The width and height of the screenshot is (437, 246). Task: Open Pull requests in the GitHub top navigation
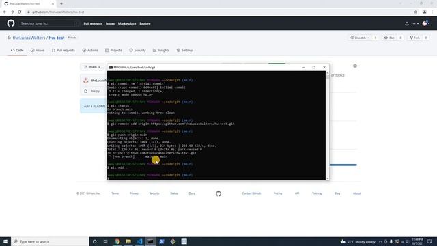(93, 24)
